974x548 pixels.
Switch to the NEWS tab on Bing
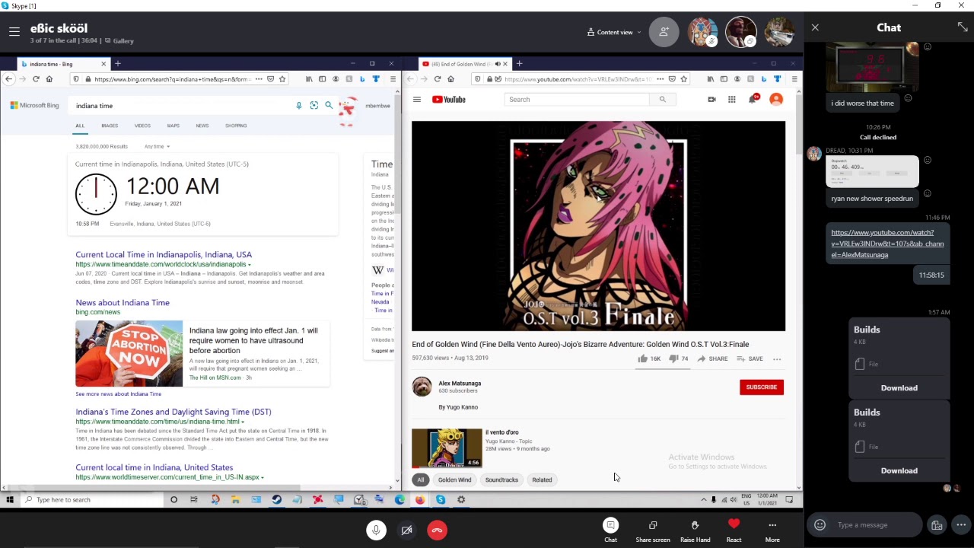pos(202,126)
